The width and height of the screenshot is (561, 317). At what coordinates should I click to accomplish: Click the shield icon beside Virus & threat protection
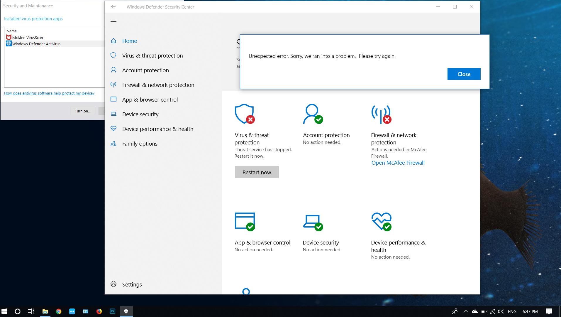point(113,55)
